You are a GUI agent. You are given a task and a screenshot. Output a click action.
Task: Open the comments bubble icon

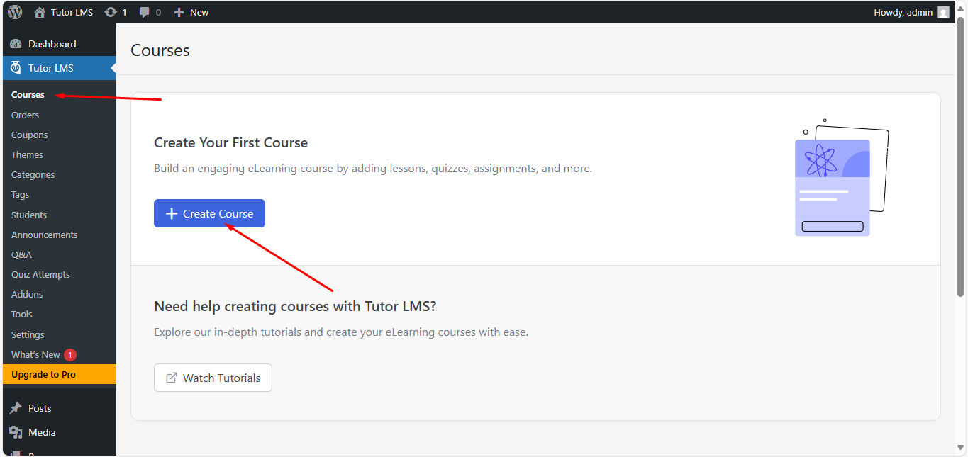pos(145,12)
